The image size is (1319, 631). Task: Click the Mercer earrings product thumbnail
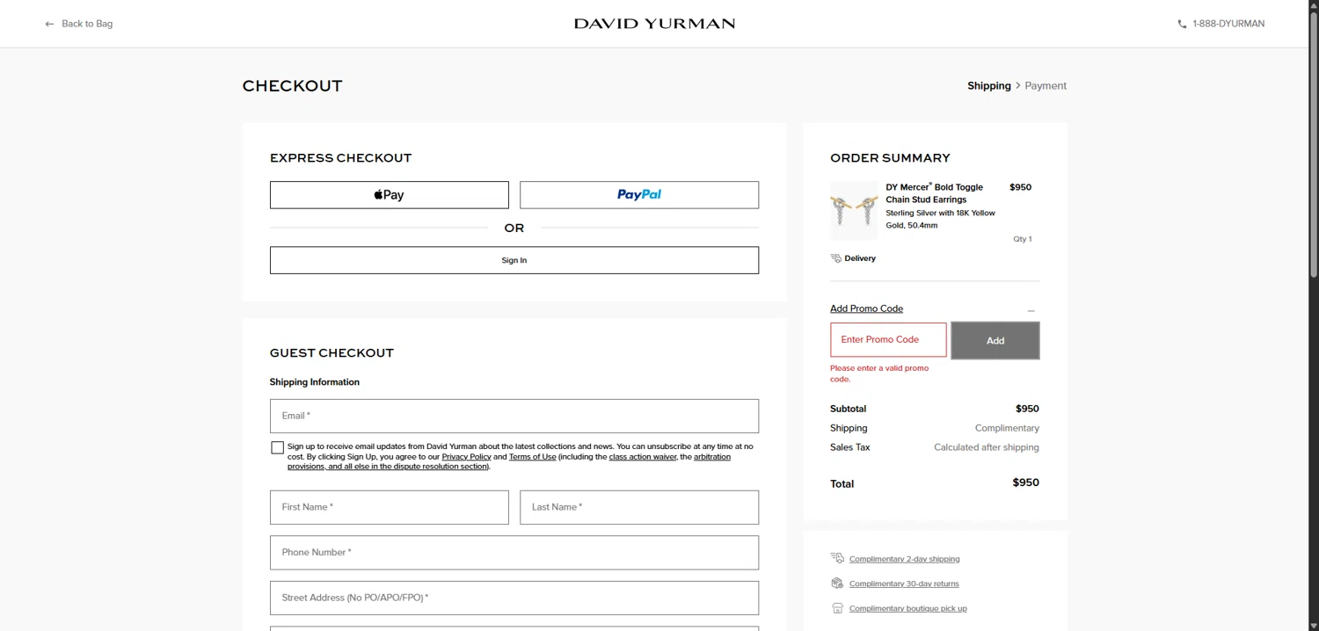point(854,211)
